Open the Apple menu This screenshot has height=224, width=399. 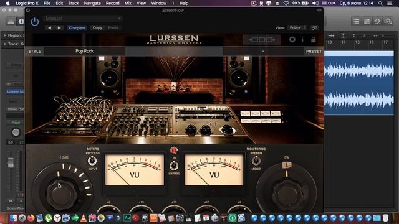tap(8, 3)
